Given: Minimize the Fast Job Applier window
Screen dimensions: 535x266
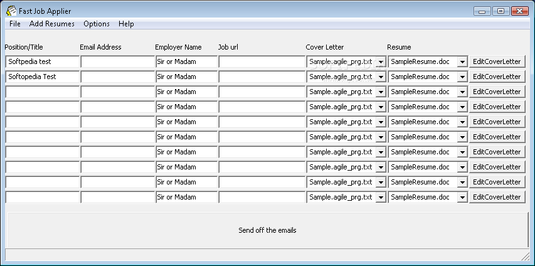Looking at the screenshot, I should click(482, 11).
